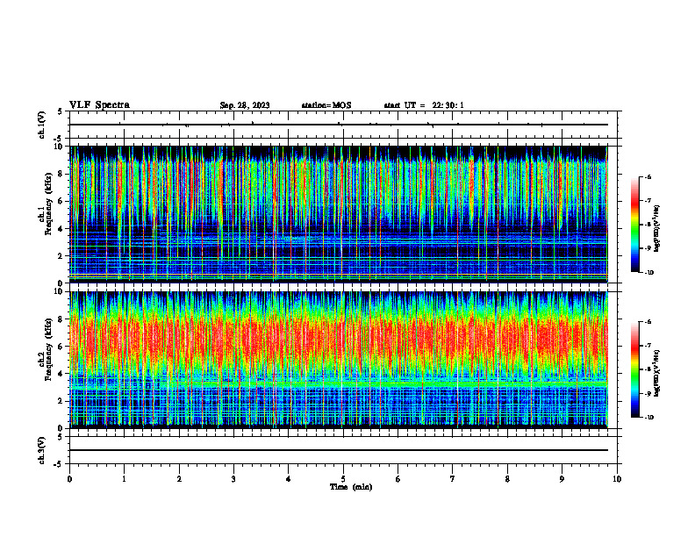Click the "5" tick of ch.3(V) axis
The width and height of the screenshot is (695, 537).
(60, 437)
